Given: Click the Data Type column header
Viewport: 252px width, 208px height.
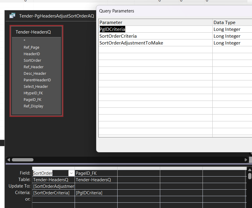Looking at the screenshot, I should click(x=232, y=22).
